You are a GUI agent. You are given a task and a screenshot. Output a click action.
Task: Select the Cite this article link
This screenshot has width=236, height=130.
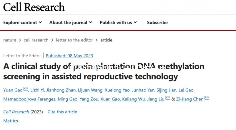pyautogui.click(x=62, y=112)
